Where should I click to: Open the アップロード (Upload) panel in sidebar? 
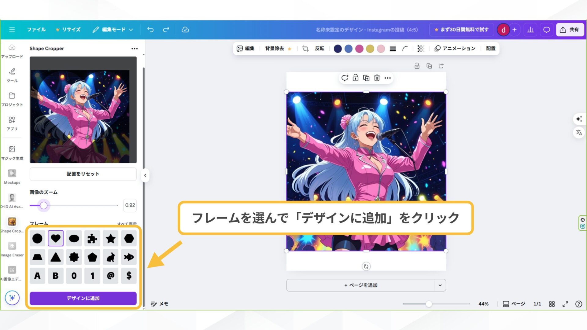12,50
